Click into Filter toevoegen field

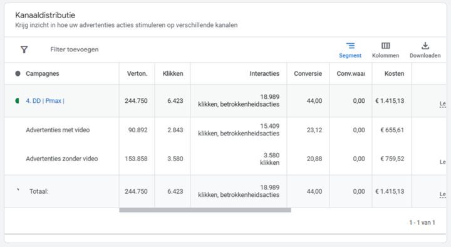coord(75,50)
